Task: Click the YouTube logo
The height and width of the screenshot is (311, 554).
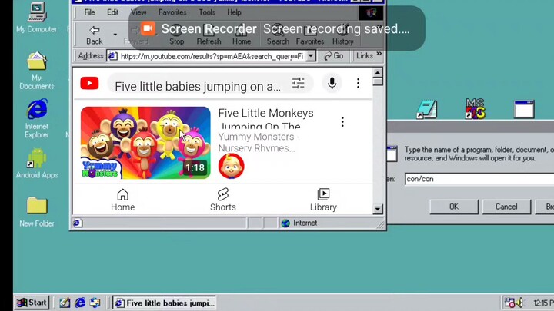Action: pos(89,84)
